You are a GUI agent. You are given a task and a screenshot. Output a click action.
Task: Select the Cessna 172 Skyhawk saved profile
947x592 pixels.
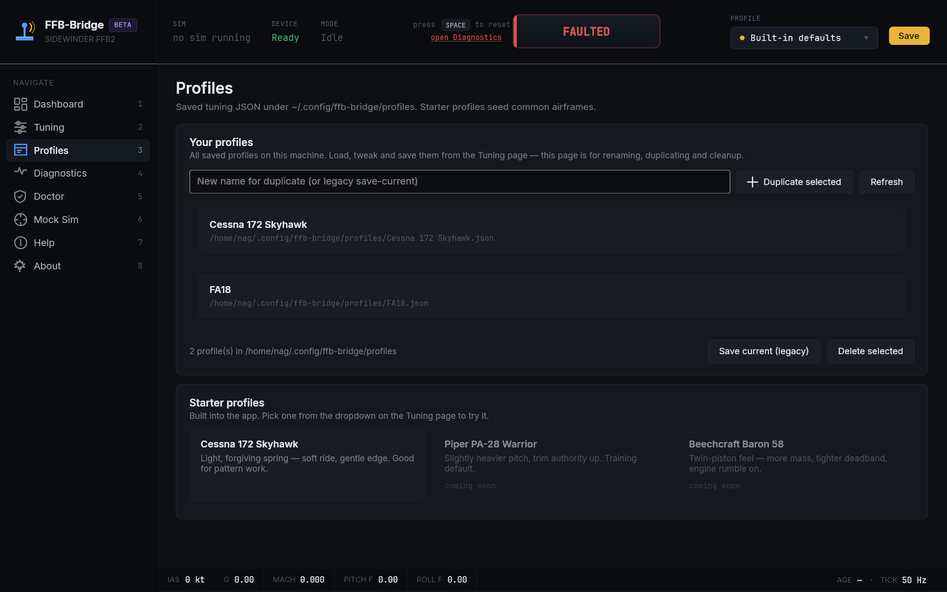click(x=551, y=231)
